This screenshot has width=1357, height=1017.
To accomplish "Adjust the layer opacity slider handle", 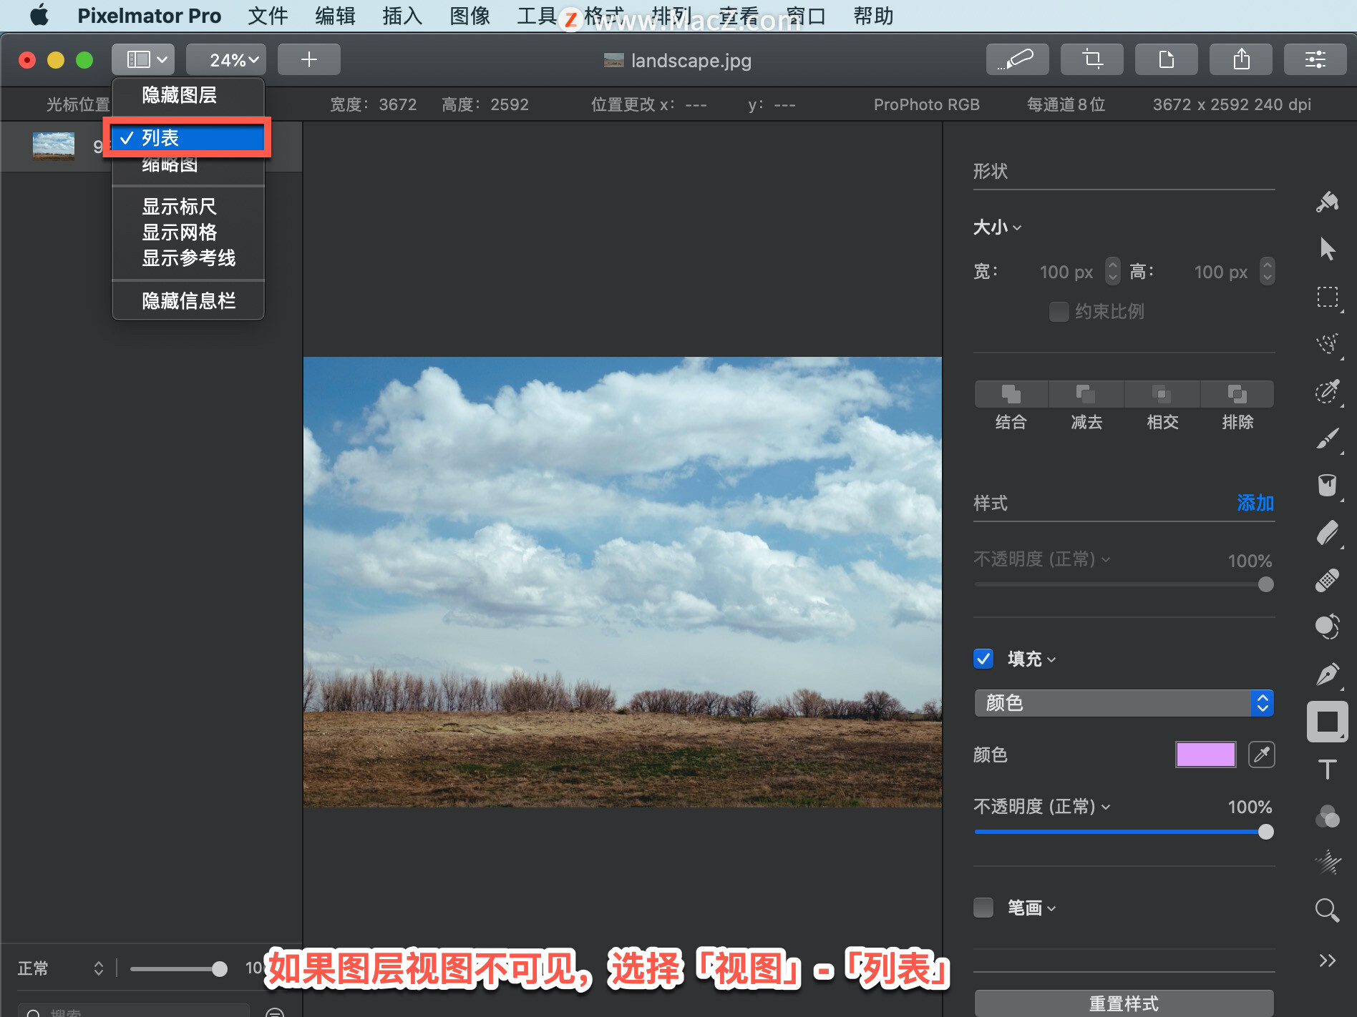I will click(x=220, y=969).
